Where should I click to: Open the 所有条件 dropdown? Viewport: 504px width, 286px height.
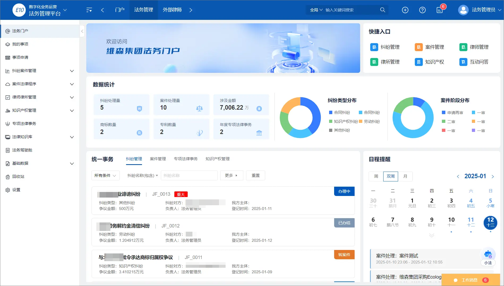[105, 176]
